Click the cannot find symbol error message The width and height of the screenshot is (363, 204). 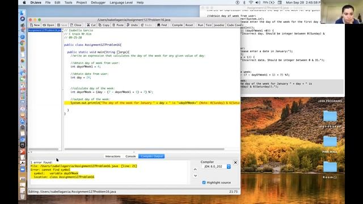(50, 169)
